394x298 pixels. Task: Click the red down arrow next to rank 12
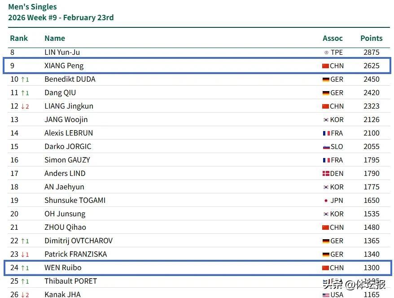pyautogui.click(x=23, y=106)
